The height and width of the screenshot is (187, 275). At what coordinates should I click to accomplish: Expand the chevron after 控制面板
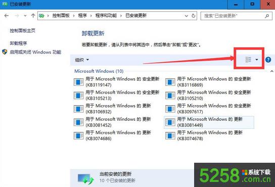(x=74, y=16)
